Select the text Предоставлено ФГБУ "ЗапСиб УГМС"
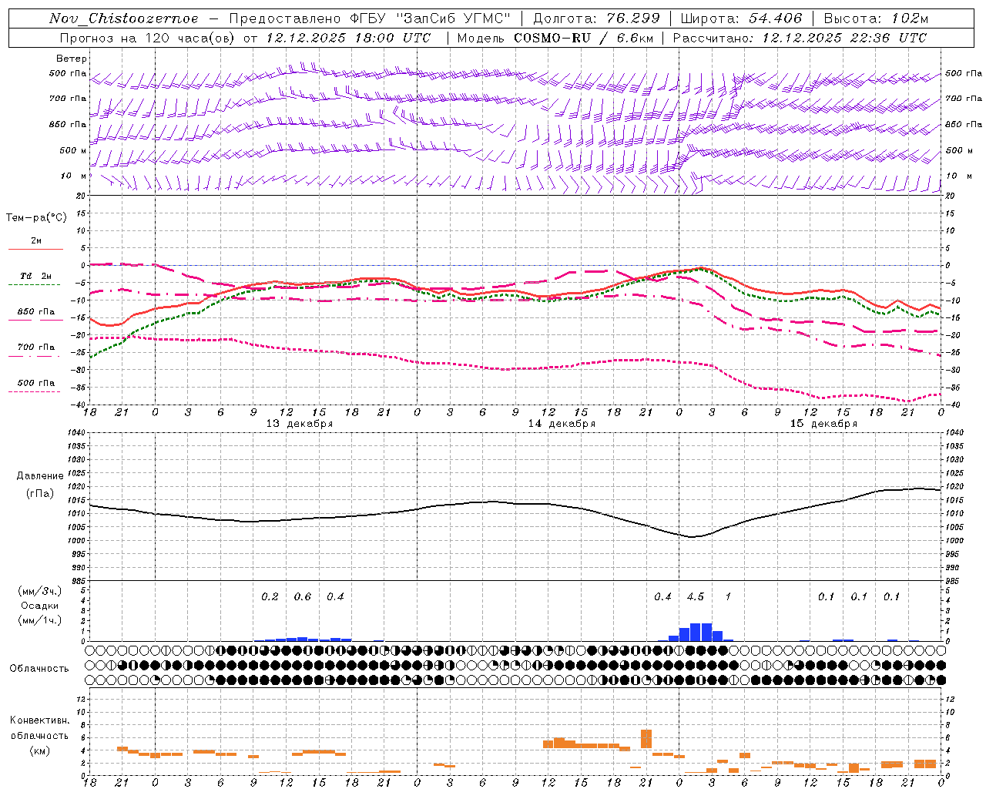This screenshot has height=789, width=986. pyautogui.click(x=371, y=18)
